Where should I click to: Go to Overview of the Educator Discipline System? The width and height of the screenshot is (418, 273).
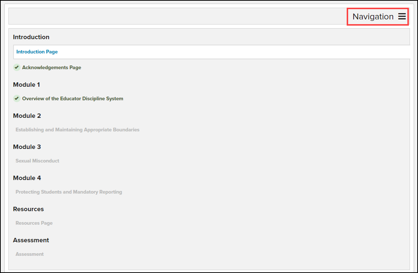pos(72,98)
